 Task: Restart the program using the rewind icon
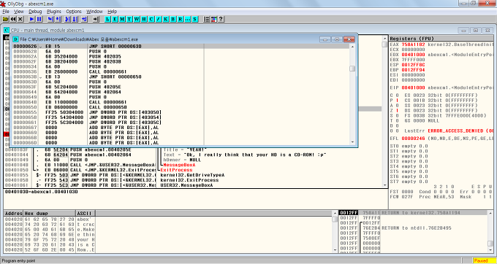point(13,19)
